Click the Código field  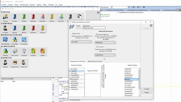point(79,28)
